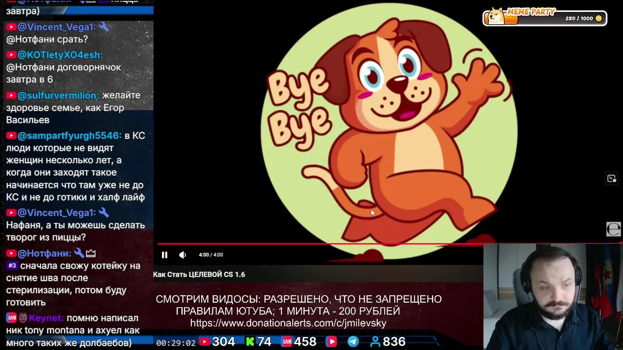The height and width of the screenshot is (350, 623).
Task: Click the total viewers count 836
Action: tap(394, 342)
